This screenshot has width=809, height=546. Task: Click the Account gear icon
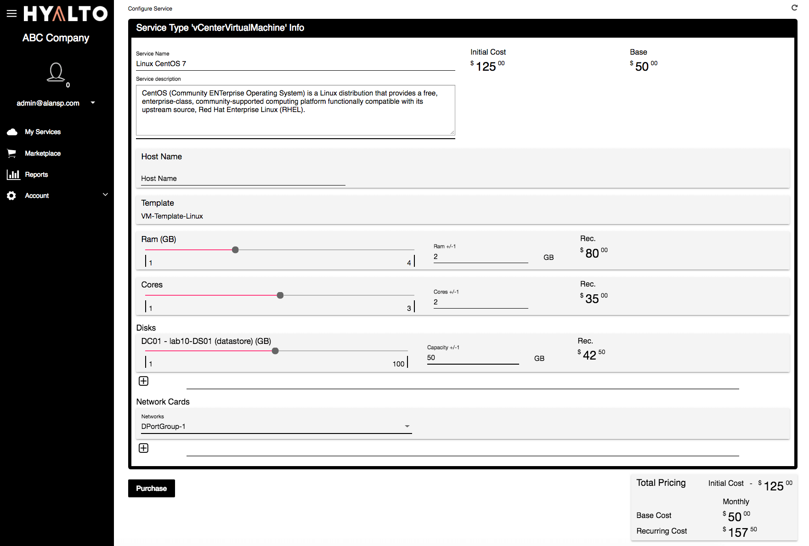tap(11, 196)
